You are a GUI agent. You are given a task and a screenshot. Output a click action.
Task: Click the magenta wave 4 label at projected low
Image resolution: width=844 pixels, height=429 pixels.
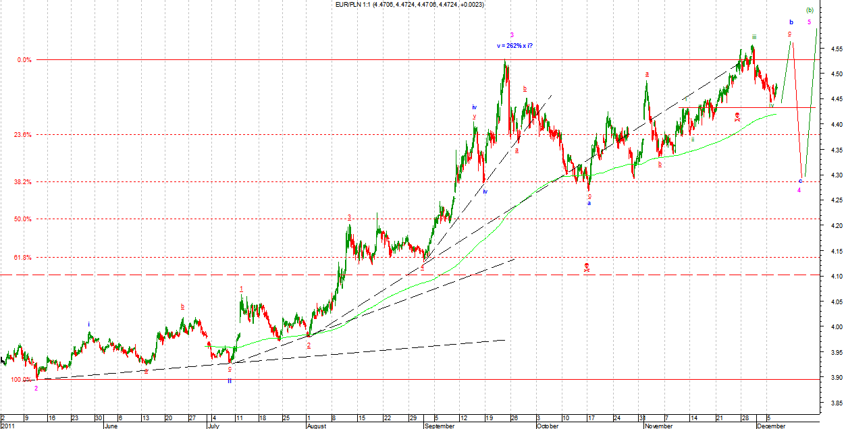[x=799, y=190]
